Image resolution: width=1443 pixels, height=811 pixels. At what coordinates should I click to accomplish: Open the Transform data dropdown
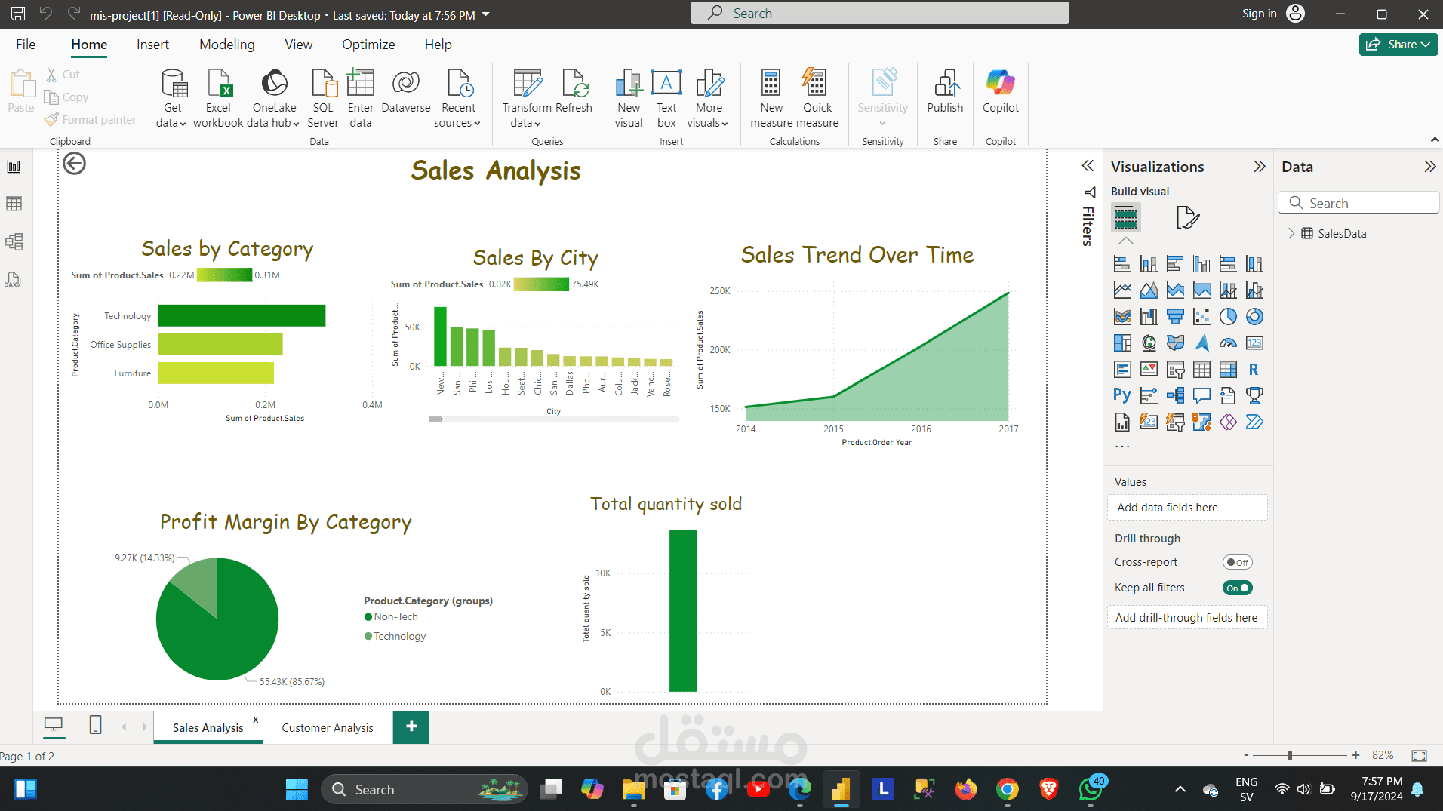(x=526, y=99)
